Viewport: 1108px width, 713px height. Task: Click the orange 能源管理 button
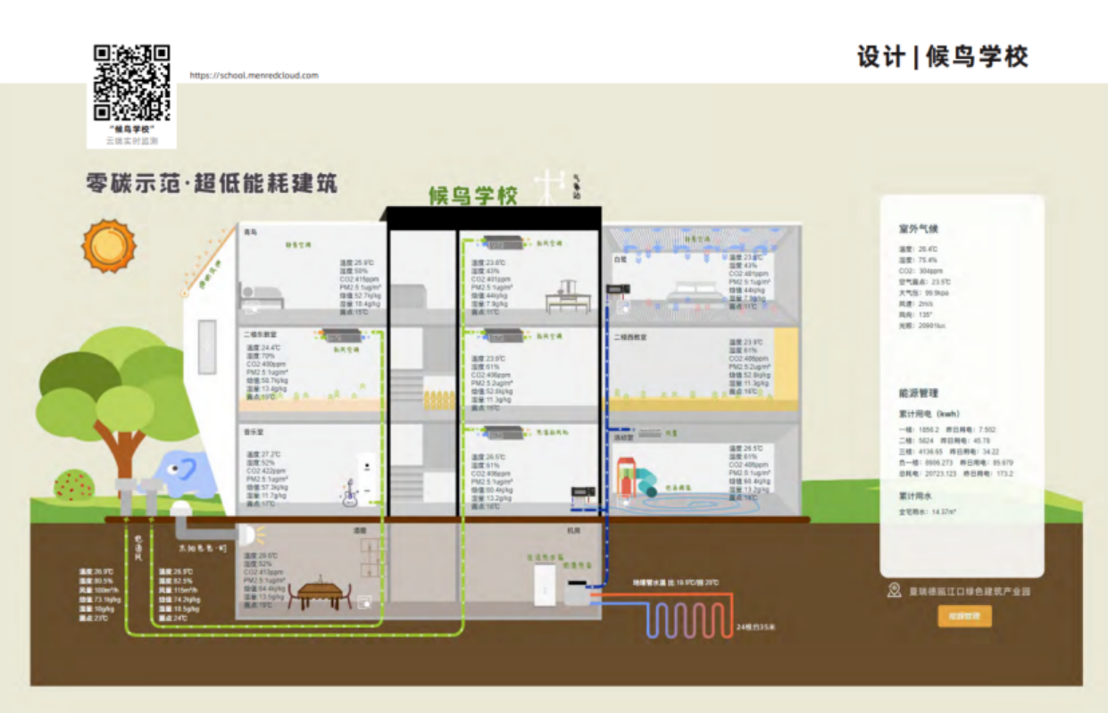[964, 616]
